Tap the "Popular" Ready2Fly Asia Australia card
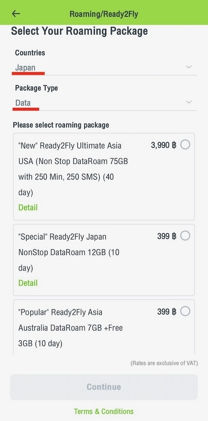 coord(104,327)
